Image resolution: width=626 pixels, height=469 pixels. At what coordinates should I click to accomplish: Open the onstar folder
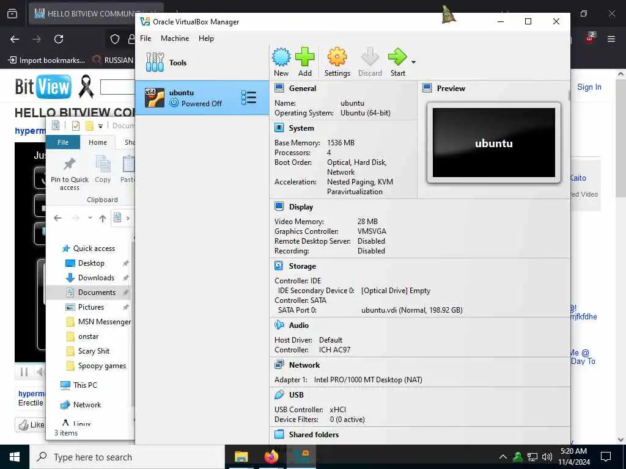point(88,336)
